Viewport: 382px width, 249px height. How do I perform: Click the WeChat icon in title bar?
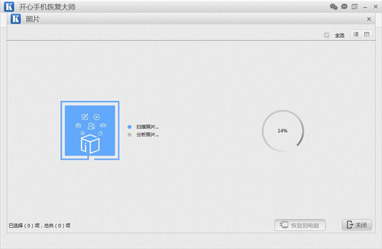pos(334,6)
